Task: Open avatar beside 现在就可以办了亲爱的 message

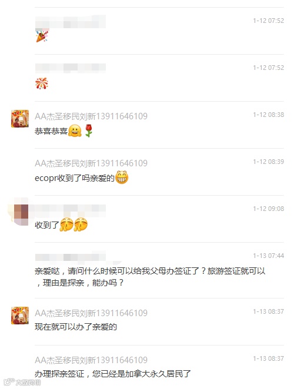Action: pyautogui.click(x=20, y=316)
